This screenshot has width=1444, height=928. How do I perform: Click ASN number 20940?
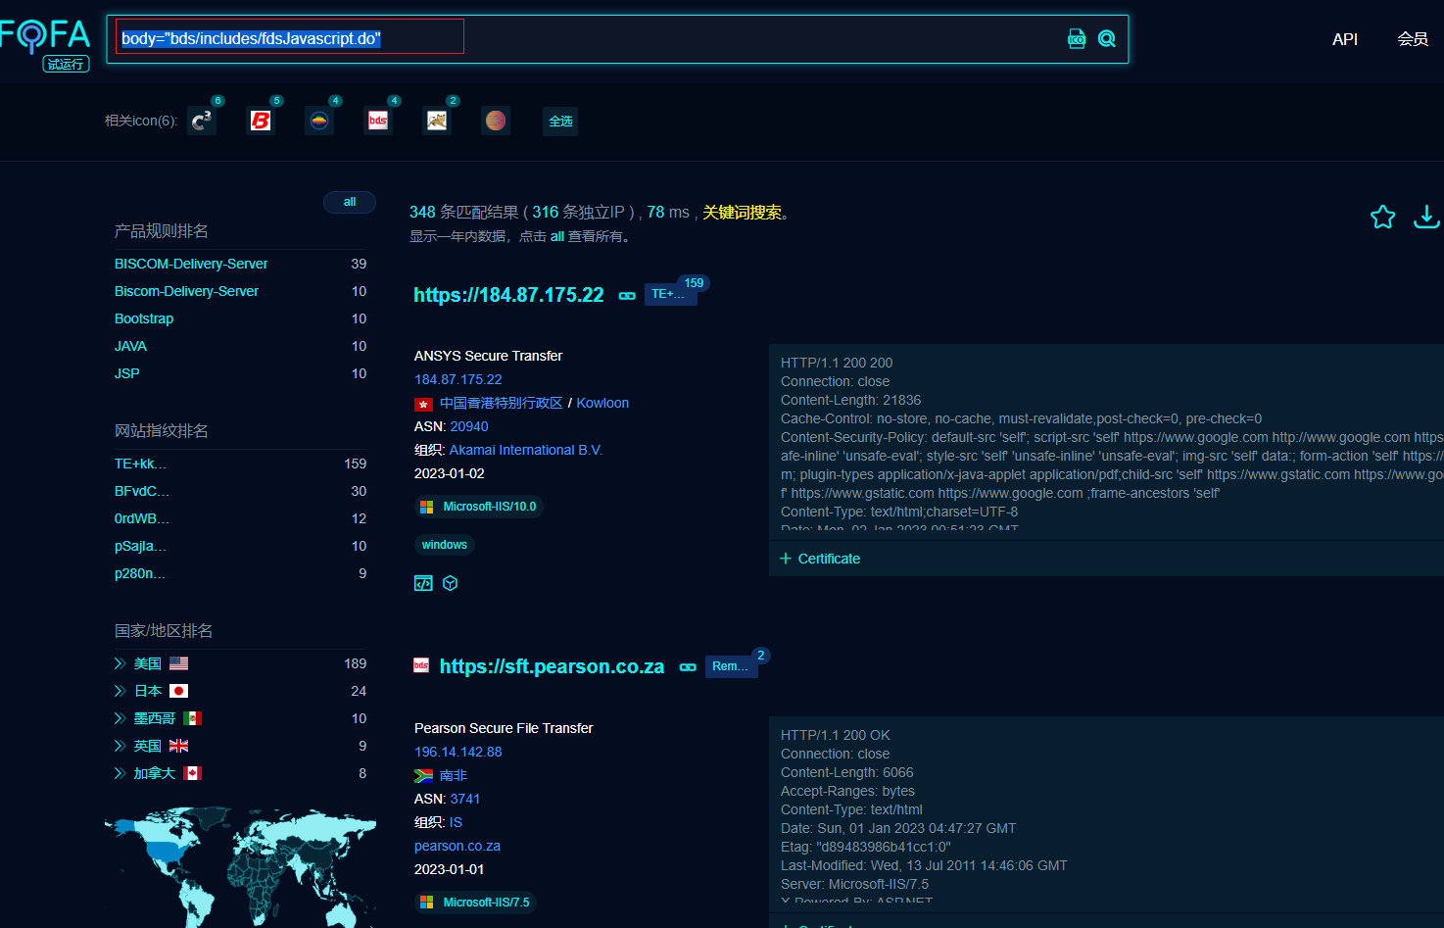click(469, 426)
